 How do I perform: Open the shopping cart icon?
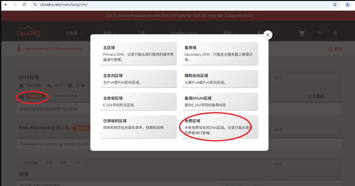click(x=302, y=33)
